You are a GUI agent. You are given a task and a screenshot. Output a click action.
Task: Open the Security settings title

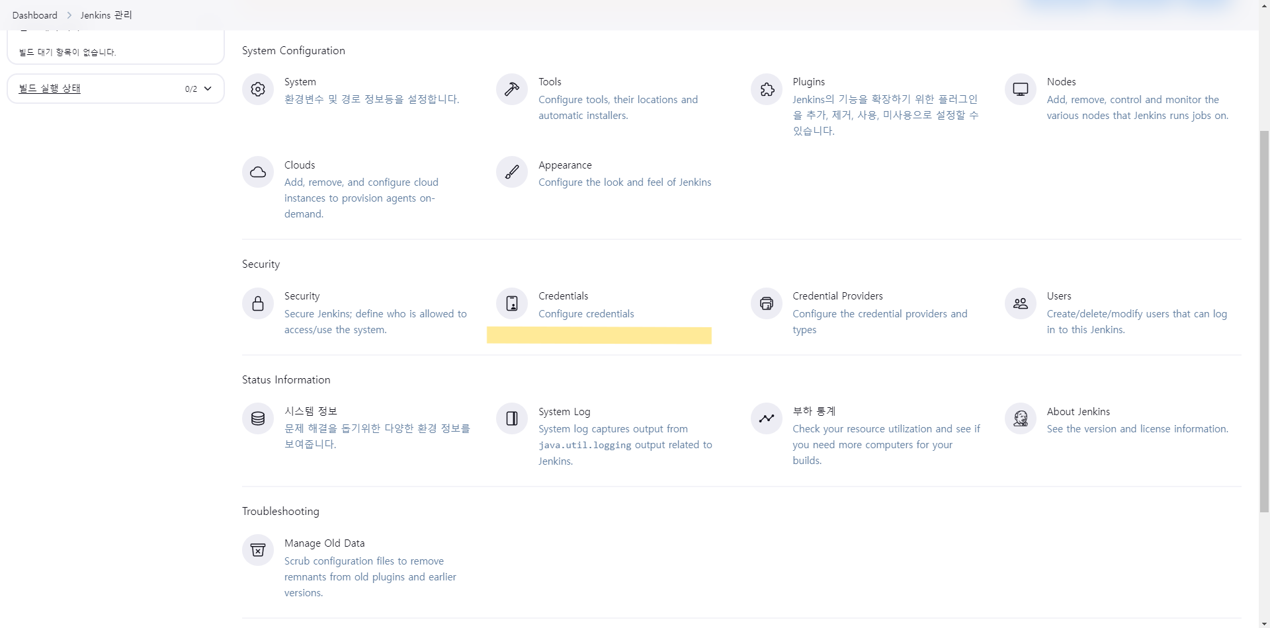pos(302,296)
